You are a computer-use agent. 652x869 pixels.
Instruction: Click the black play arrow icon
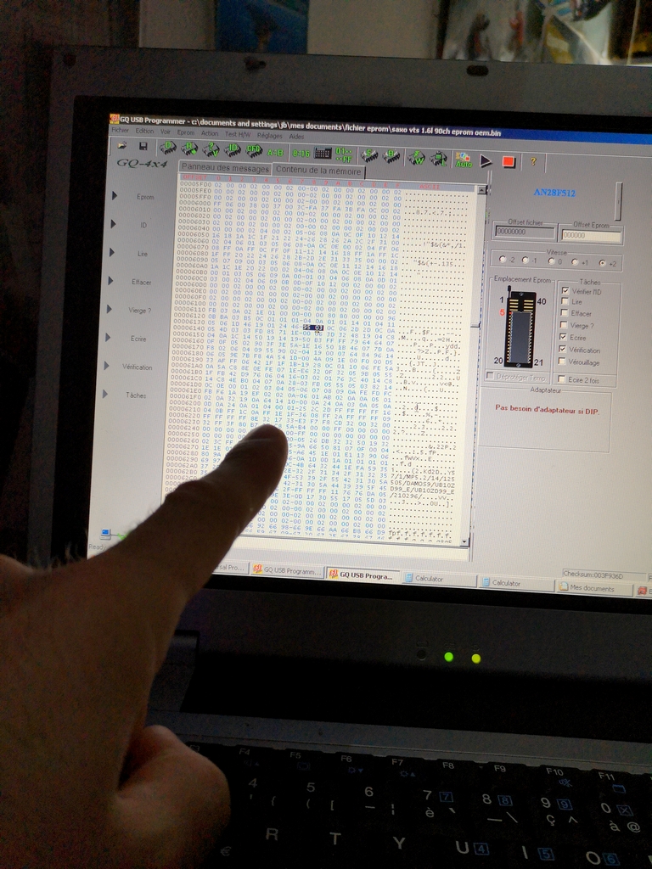(486, 160)
